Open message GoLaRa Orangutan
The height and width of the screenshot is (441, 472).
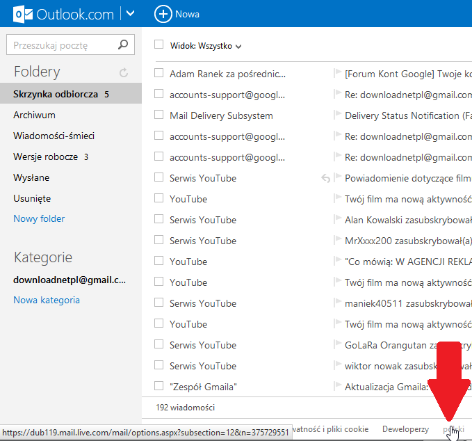391,345
